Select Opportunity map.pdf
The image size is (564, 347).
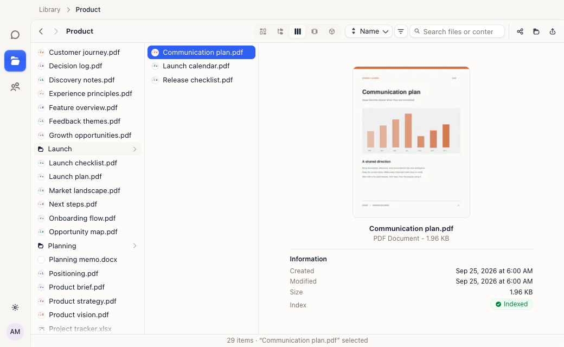(x=87, y=232)
